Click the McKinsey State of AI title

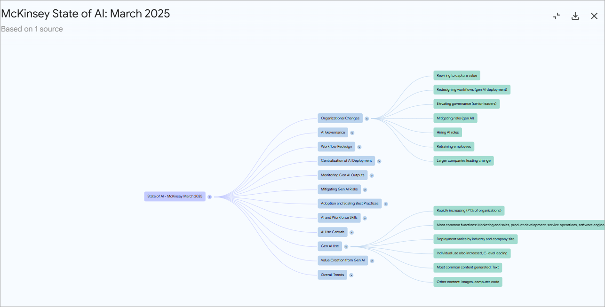pyautogui.click(x=86, y=14)
